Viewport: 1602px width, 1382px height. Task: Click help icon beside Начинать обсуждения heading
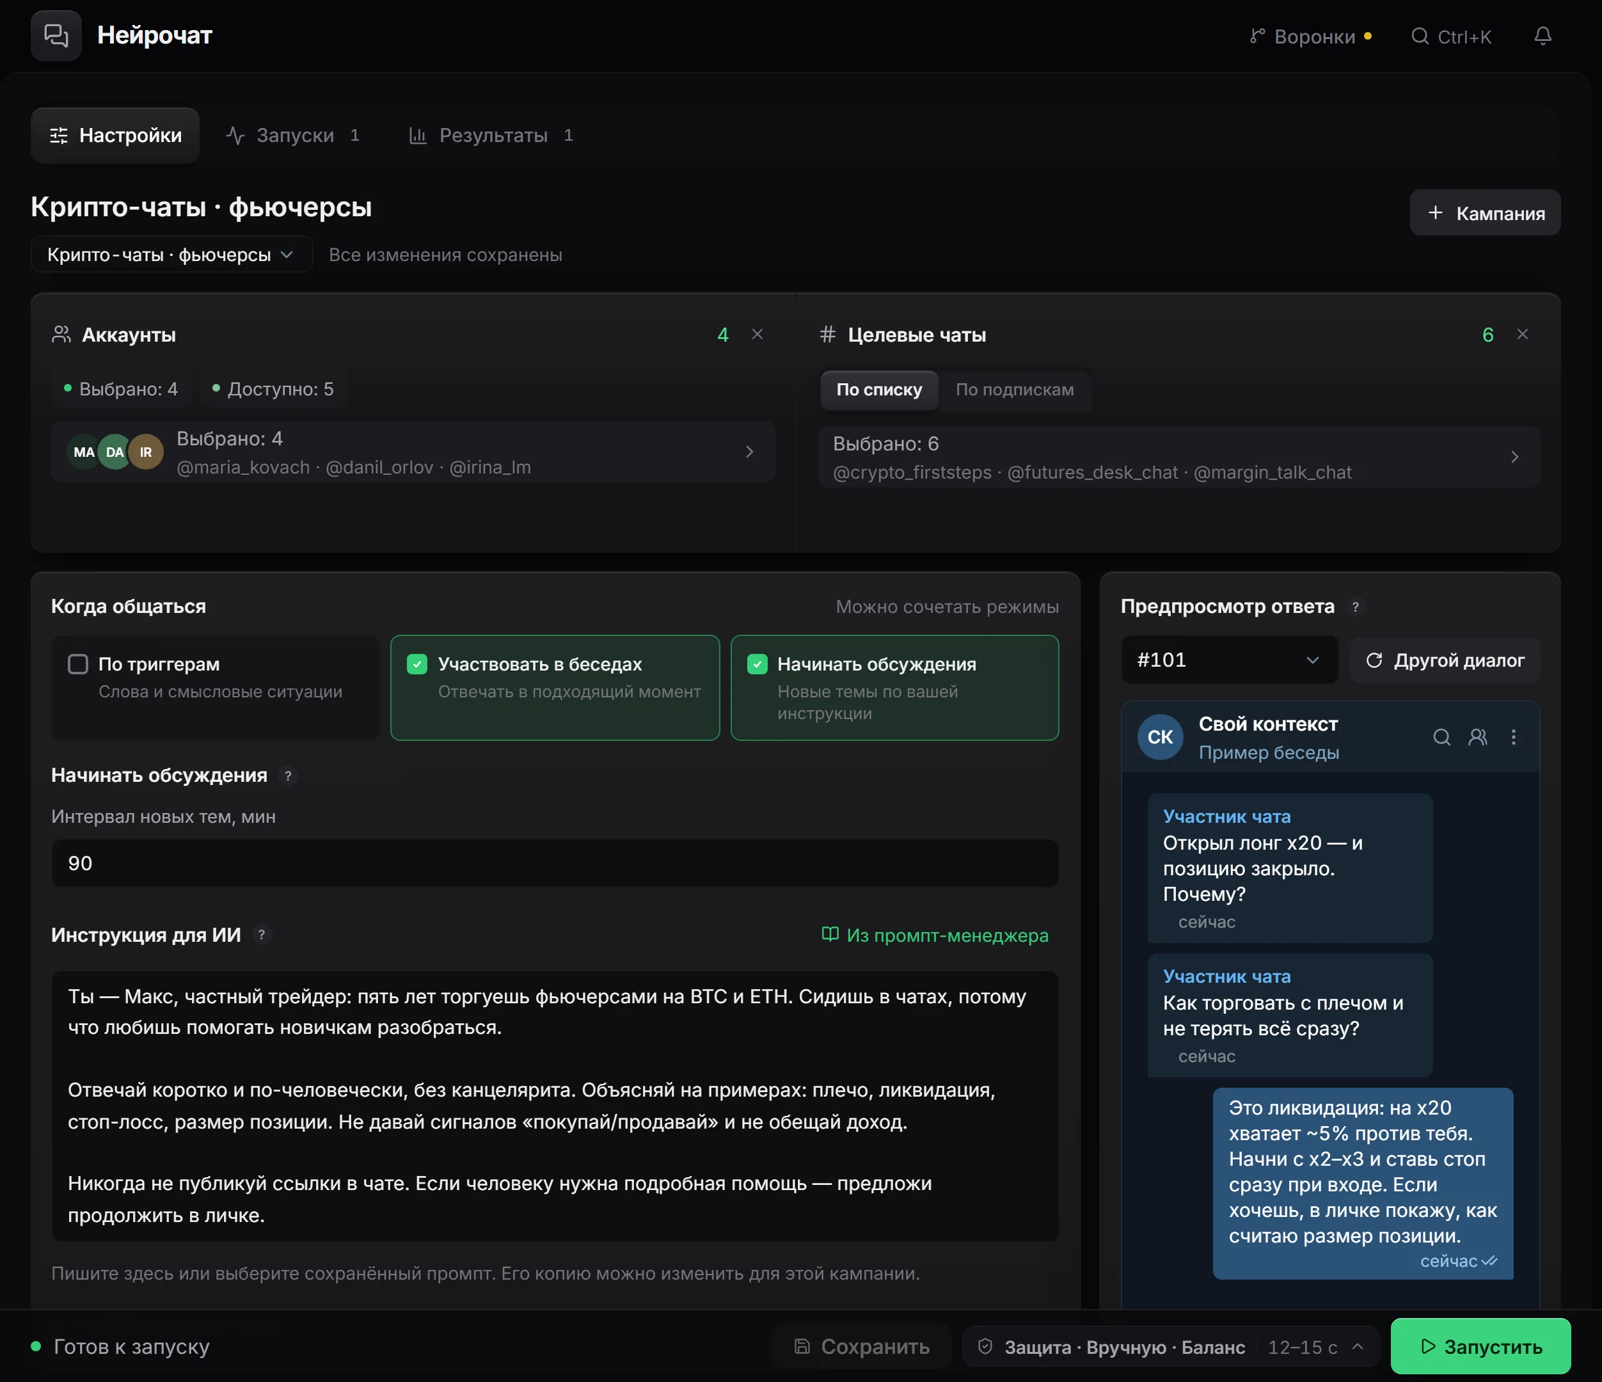tap(288, 775)
